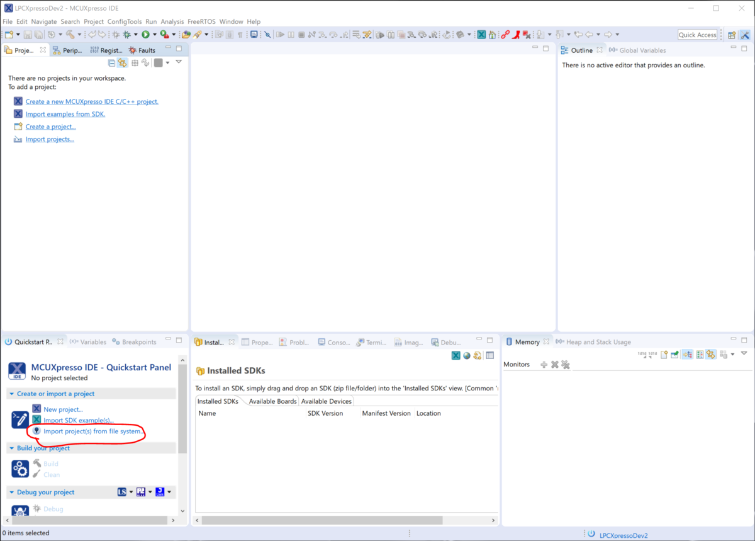Viewport: 755px width, 541px height.
Task: Click the Quick Access search field
Action: click(697, 35)
